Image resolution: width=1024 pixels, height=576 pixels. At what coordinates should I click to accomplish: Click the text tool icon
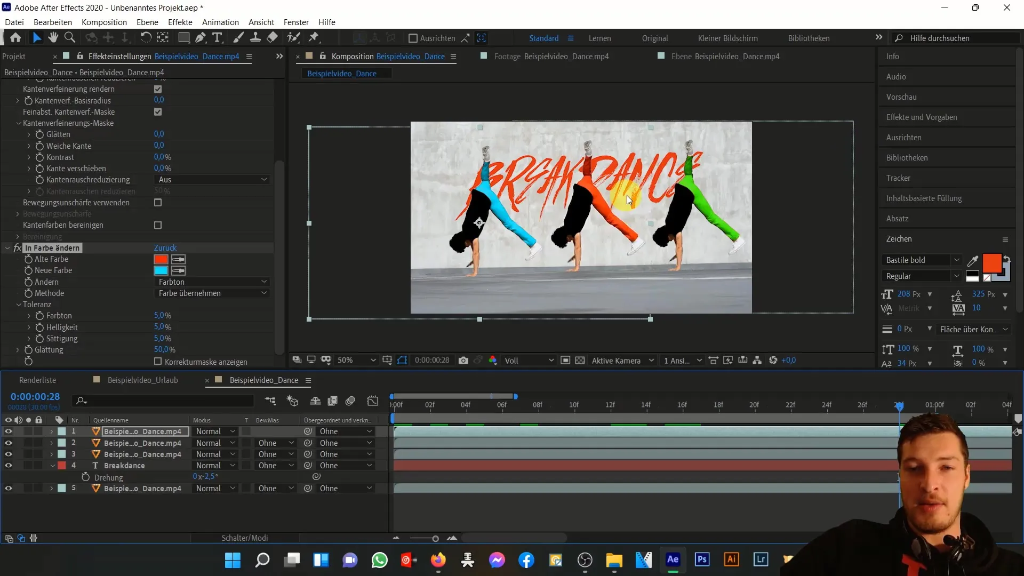[x=219, y=38]
